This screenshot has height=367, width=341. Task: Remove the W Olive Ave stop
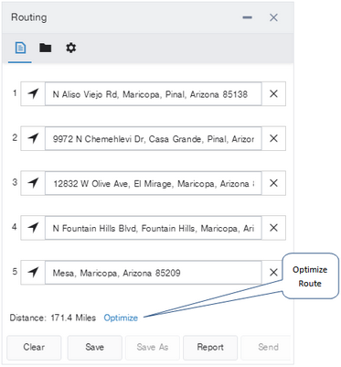pos(273,183)
